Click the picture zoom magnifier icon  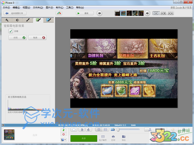113,130
